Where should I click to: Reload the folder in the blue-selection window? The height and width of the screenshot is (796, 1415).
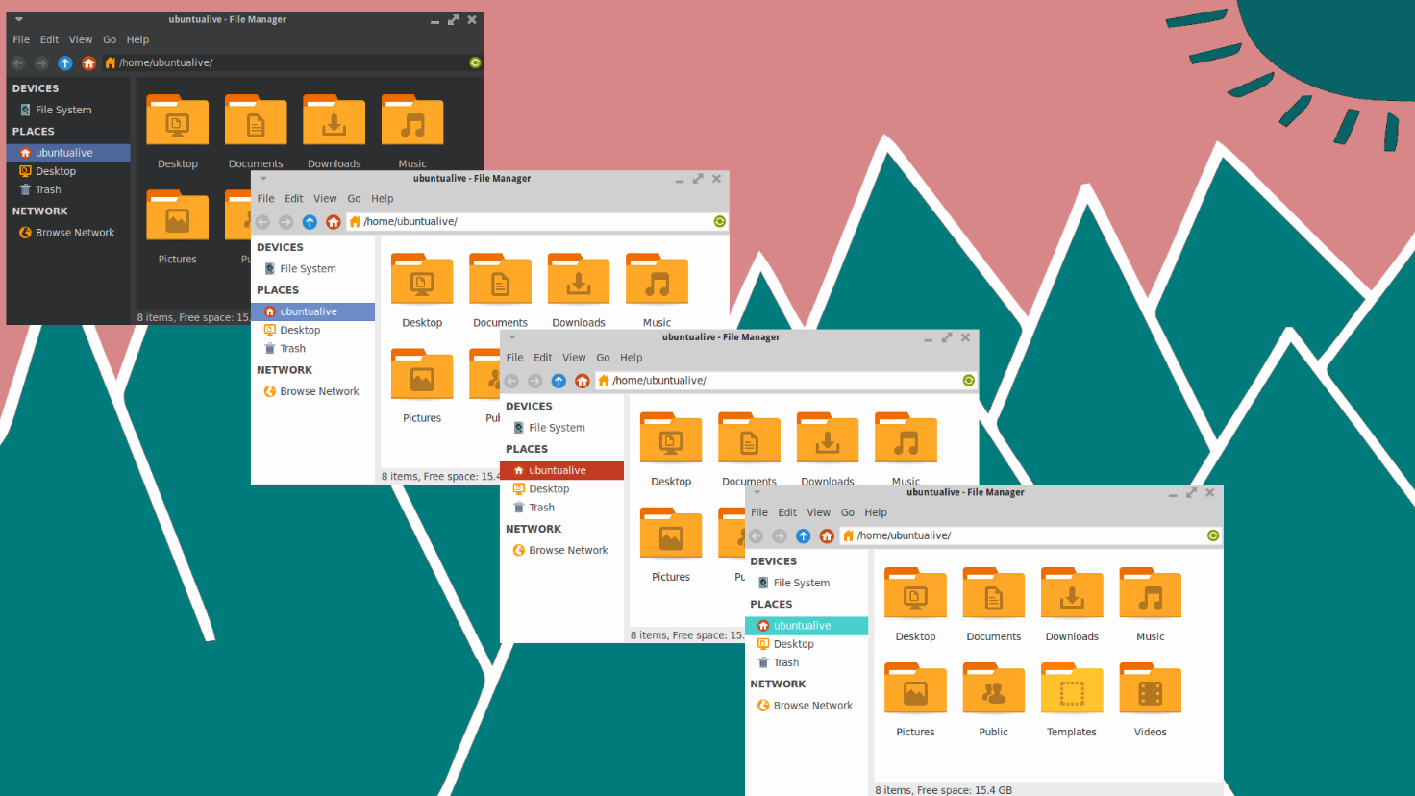click(720, 222)
